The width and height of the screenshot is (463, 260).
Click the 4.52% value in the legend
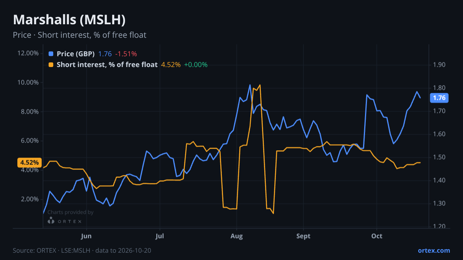pyautogui.click(x=171, y=65)
